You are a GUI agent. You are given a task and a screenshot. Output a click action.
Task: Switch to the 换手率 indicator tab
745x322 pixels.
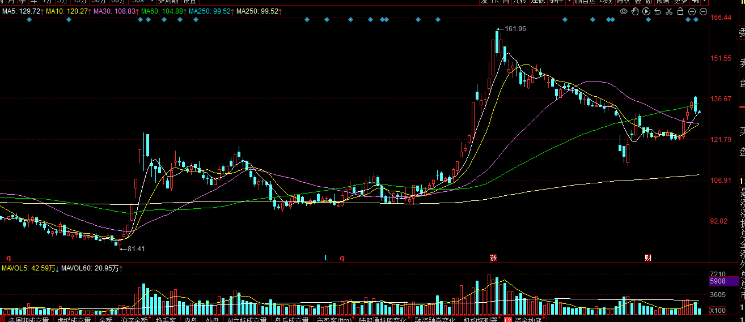point(166,319)
